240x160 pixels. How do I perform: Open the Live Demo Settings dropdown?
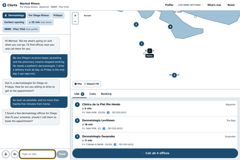click(190, 5)
